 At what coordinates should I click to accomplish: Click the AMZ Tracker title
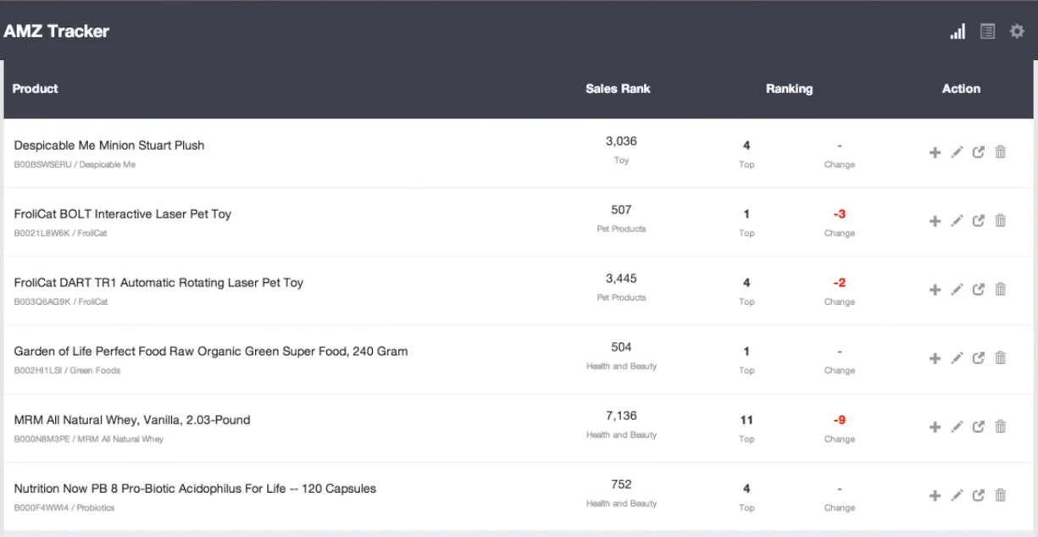[56, 32]
